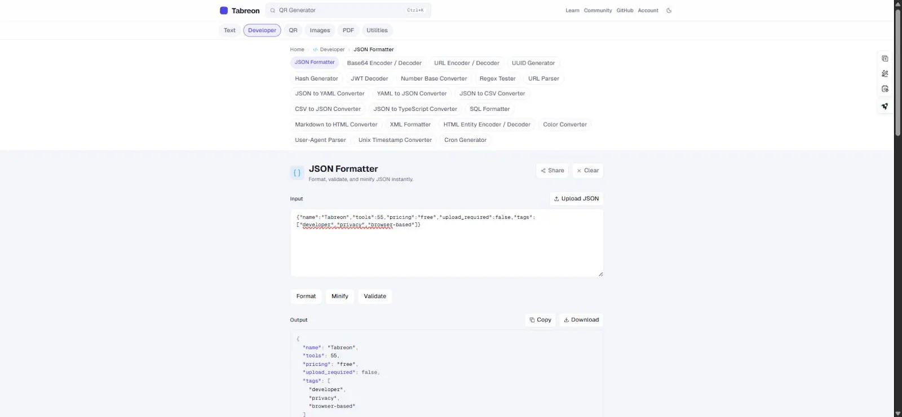Open the Account link
The image size is (902, 417).
[x=648, y=11]
